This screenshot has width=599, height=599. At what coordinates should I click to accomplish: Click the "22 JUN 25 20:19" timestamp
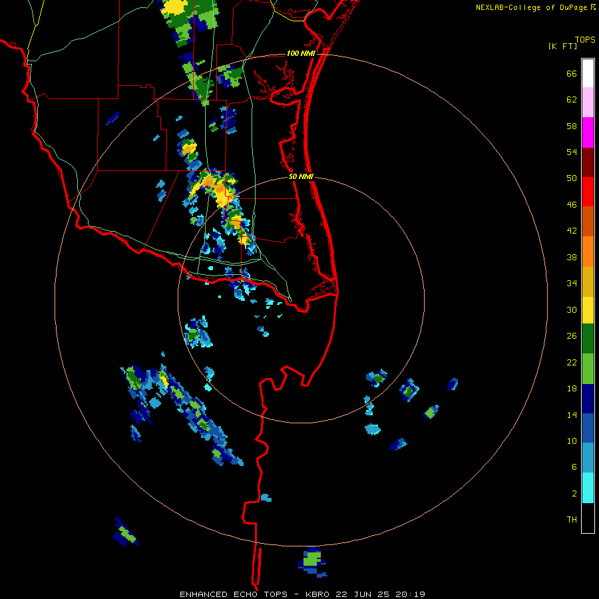coord(380,594)
